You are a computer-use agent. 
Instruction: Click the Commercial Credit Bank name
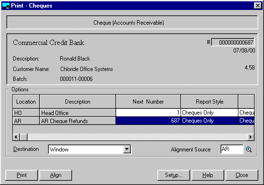click(x=48, y=43)
